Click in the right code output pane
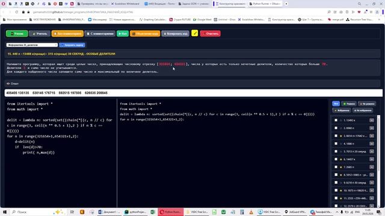 point(223,153)
